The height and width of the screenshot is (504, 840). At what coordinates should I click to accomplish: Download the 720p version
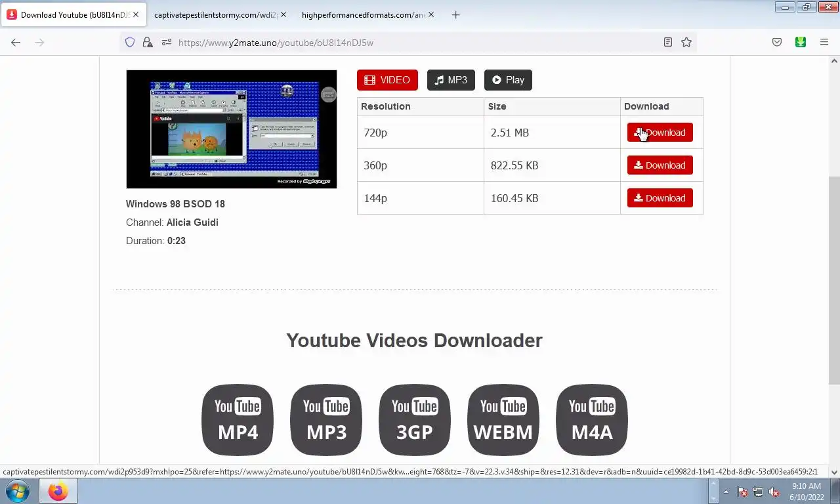(x=660, y=133)
